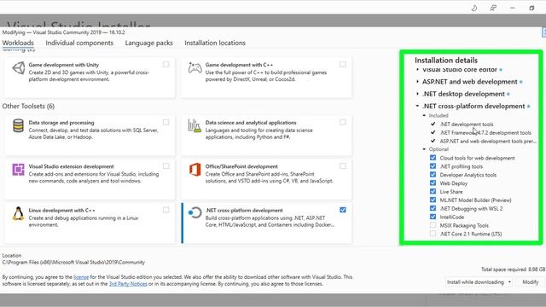Screen dimensions: 546x307
Task: Check Linux development with C++ workload
Action: click(x=166, y=210)
